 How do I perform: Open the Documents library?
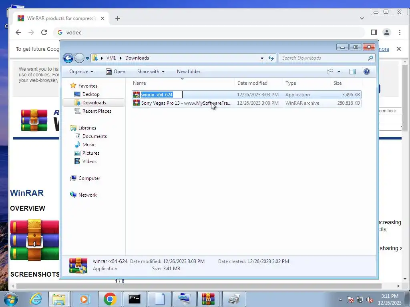pyautogui.click(x=94, y=136)
